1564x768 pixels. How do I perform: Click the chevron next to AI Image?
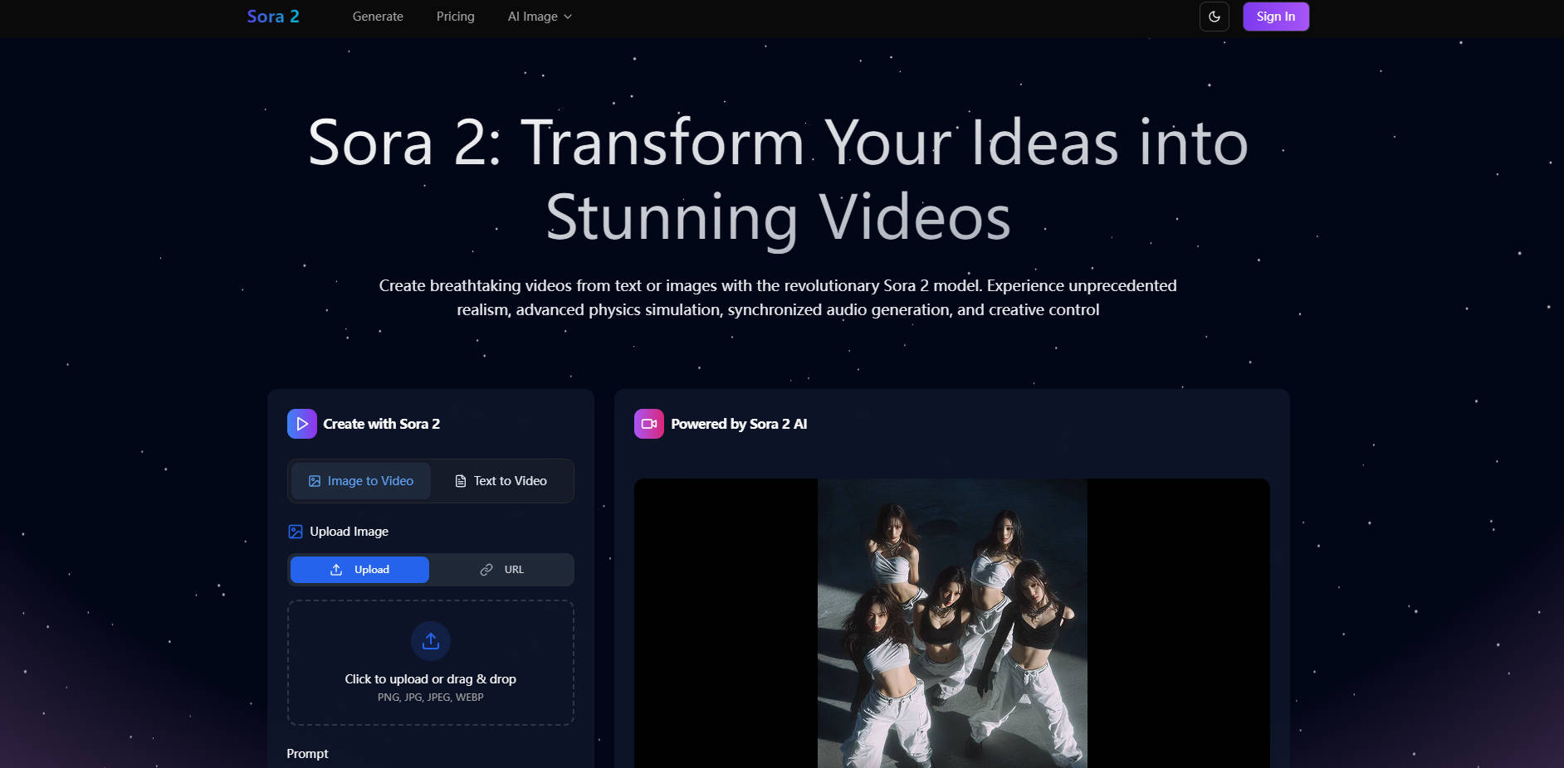[568, 17]
